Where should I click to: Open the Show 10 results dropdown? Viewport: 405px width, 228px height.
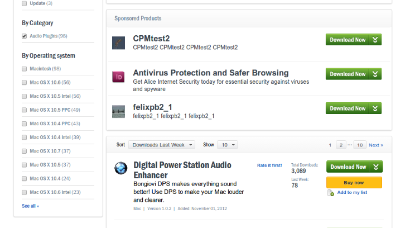pos(227,145)
